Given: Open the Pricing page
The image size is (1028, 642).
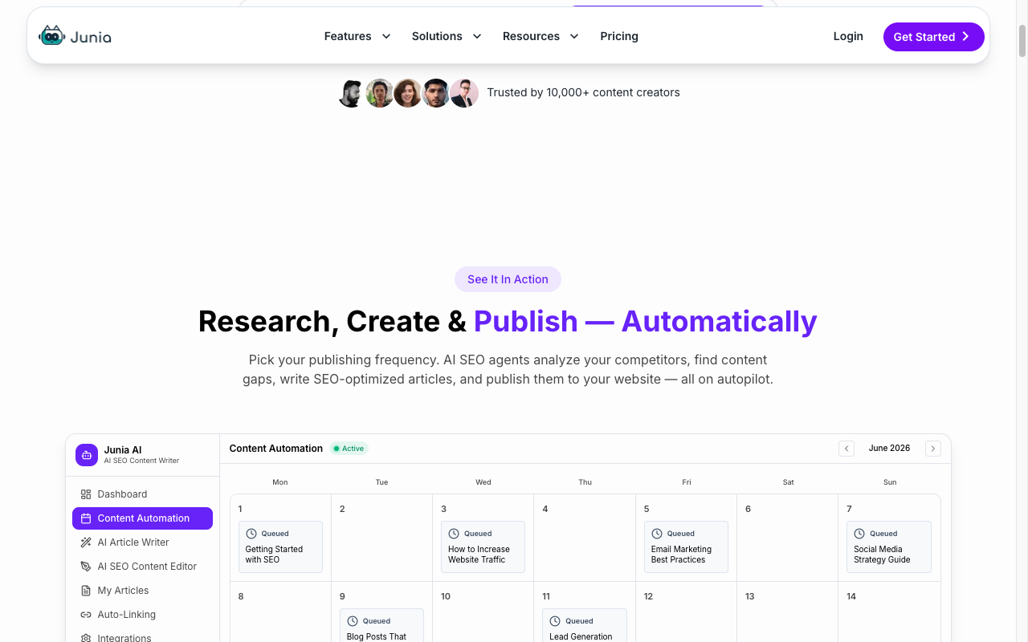Looking at the screenshot, I should pos(619,36).
